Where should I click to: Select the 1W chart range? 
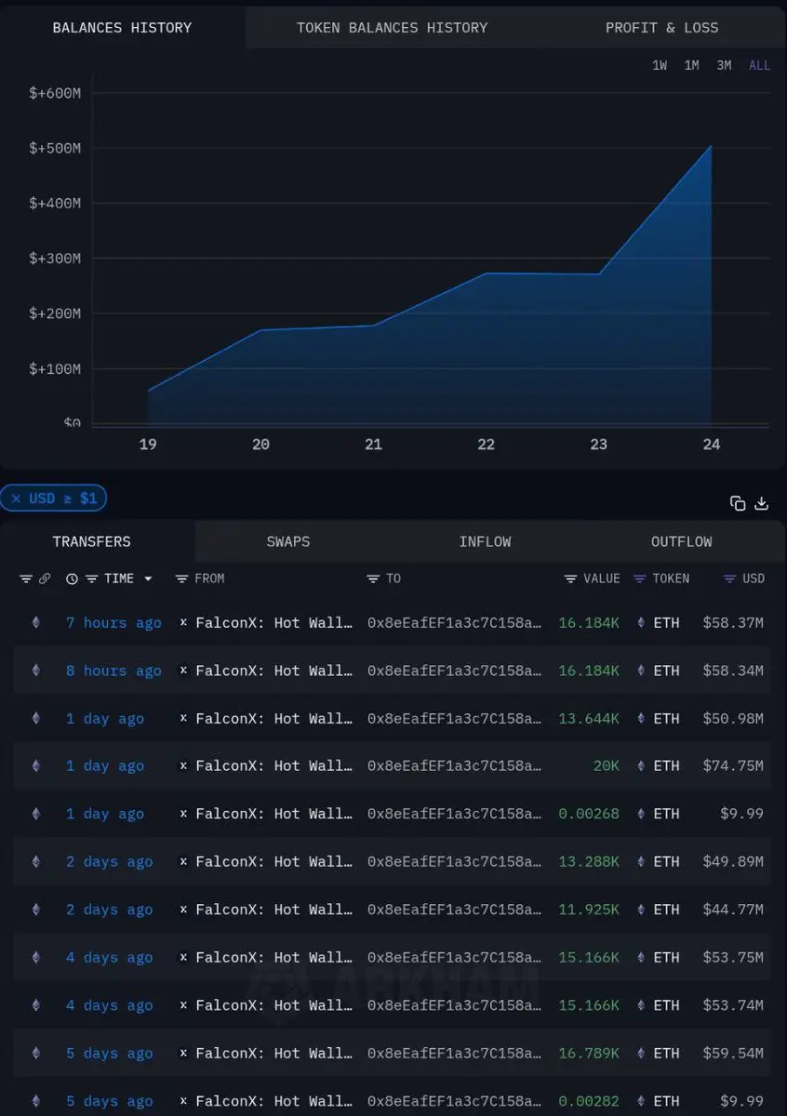pos(660,66)
